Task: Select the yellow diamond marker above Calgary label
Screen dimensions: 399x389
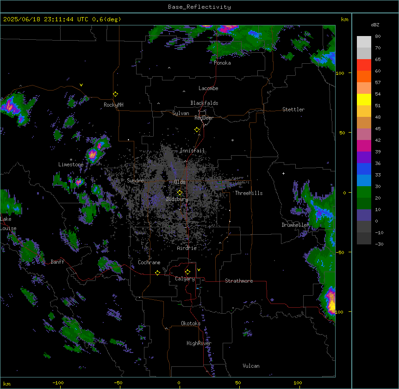Action: pos(187,272)
